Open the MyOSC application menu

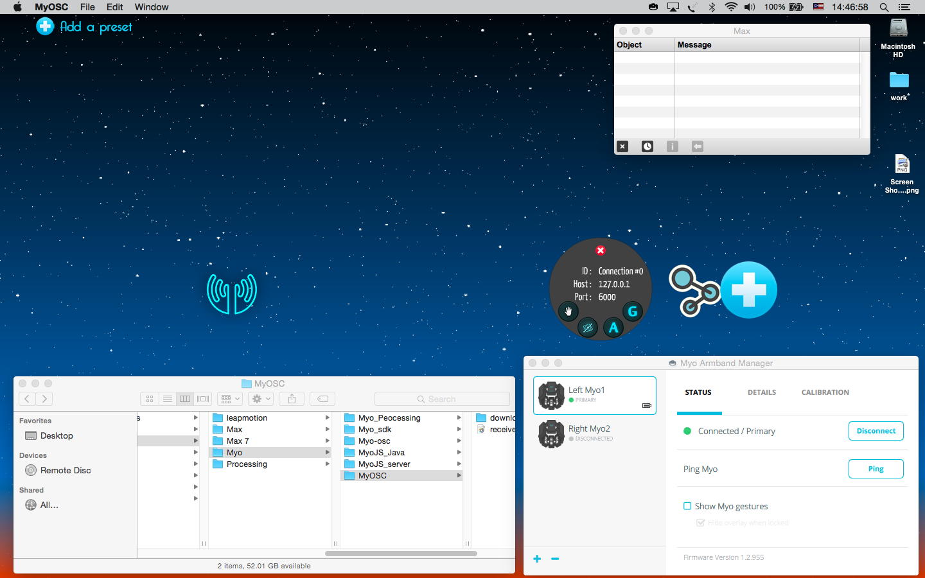(x=51, y=7)
